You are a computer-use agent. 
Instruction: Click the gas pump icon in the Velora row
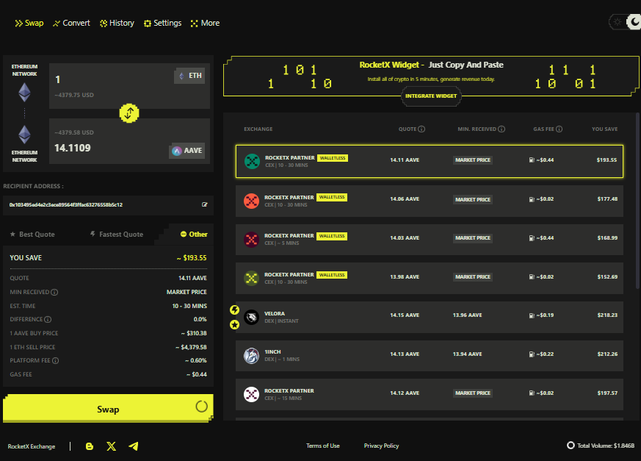point(532,315)
